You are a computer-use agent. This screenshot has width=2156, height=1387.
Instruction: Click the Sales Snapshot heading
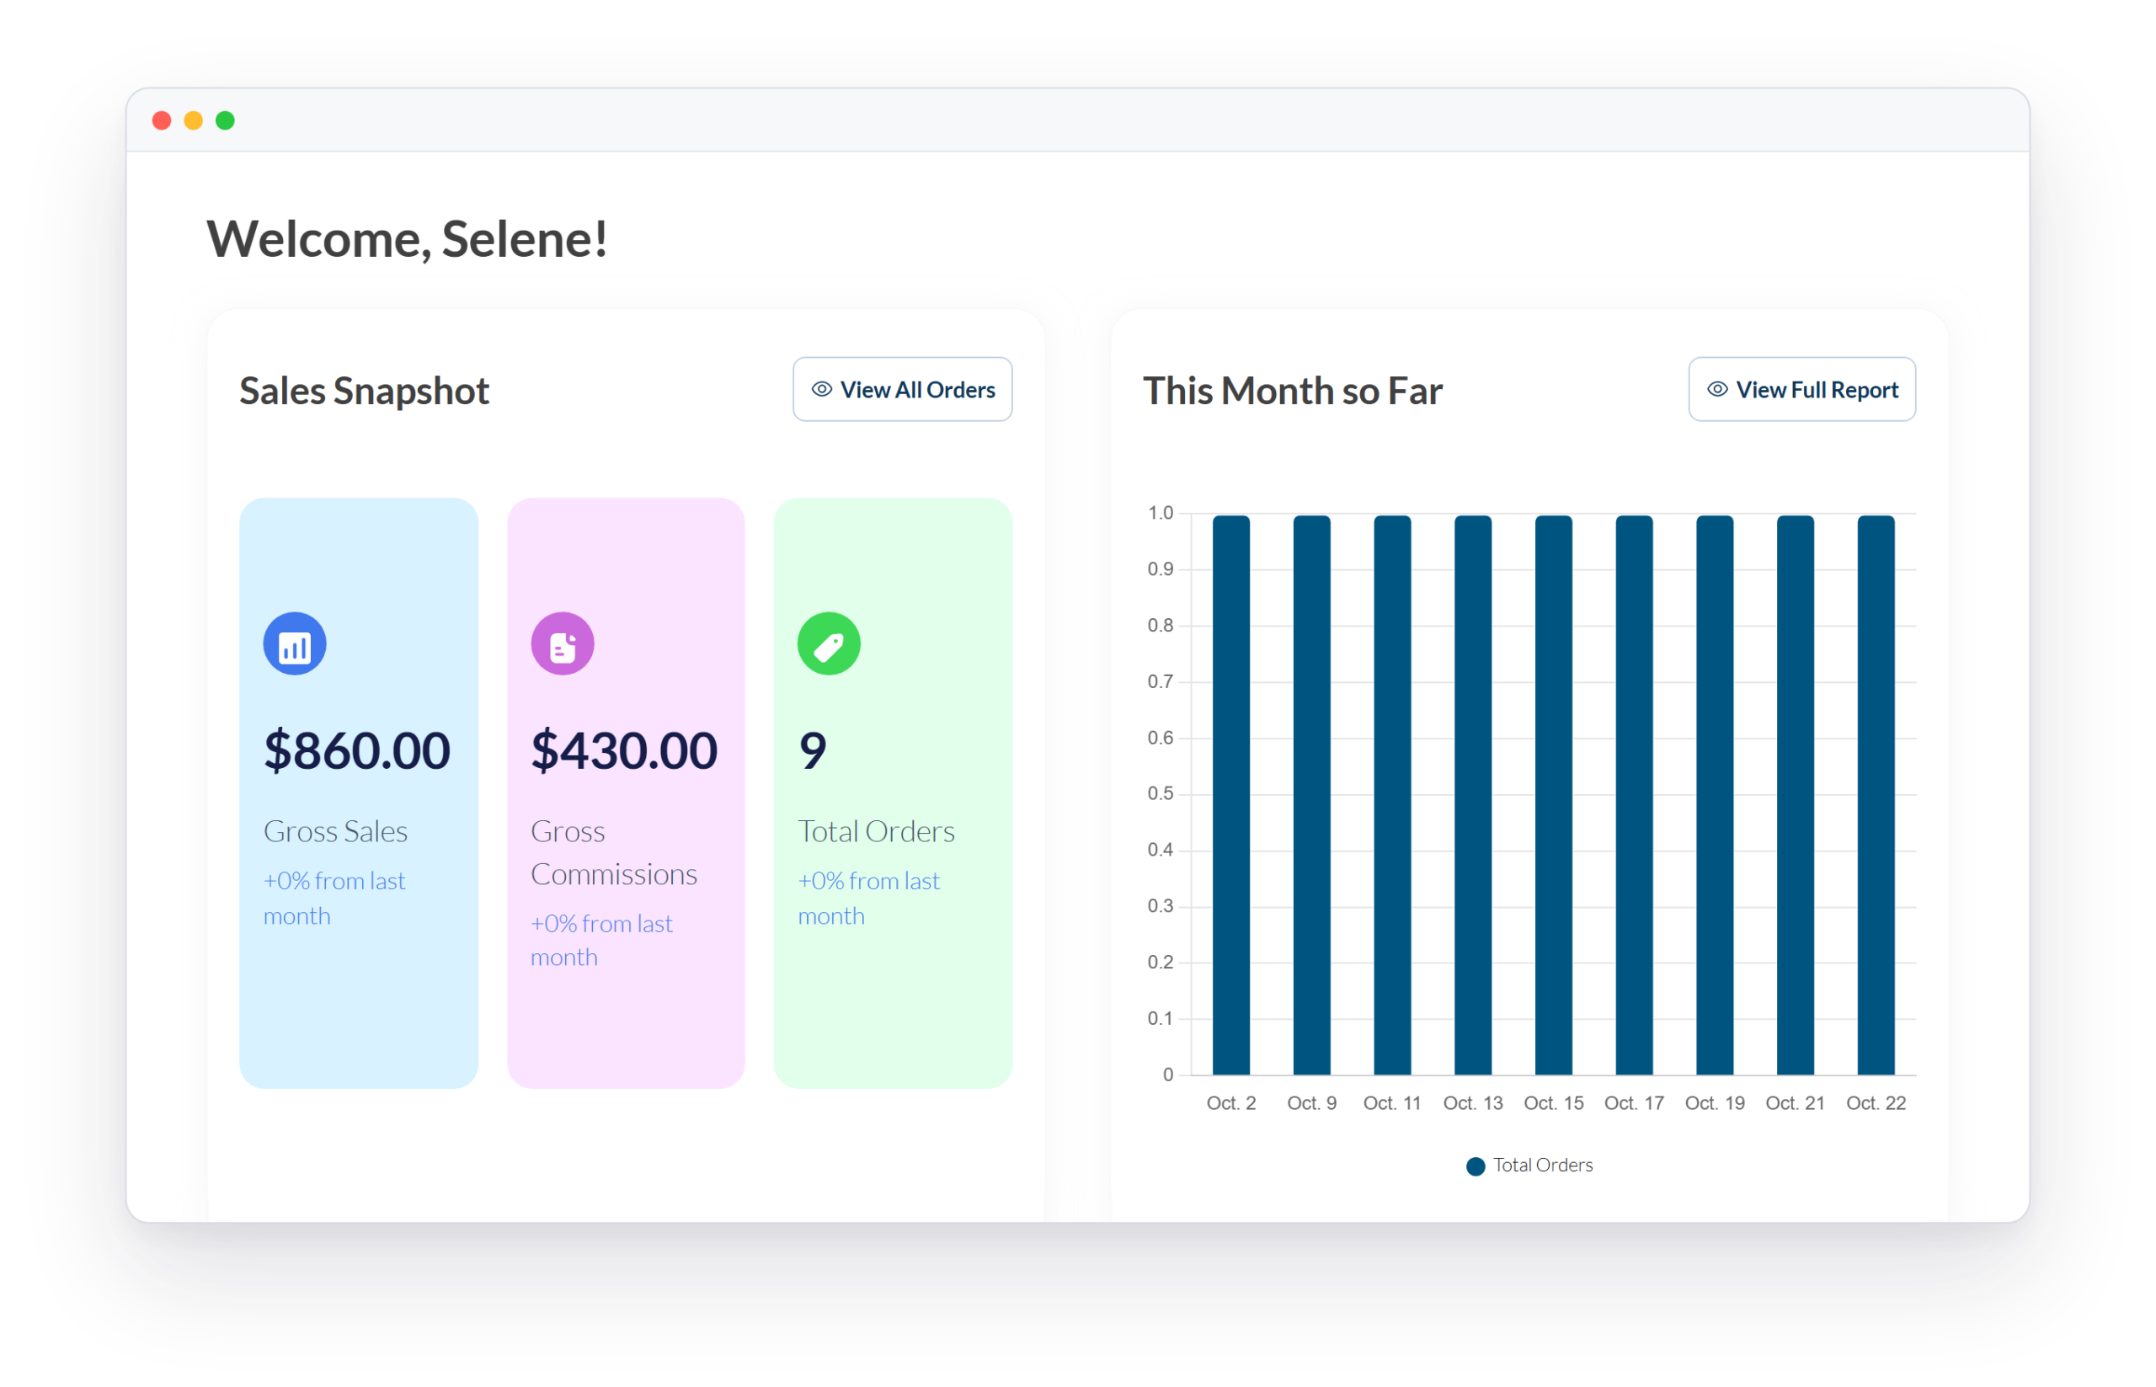pos(364,391)
